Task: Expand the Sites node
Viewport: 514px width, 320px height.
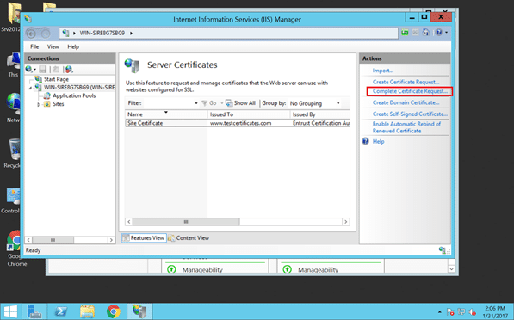Action: 39,104
